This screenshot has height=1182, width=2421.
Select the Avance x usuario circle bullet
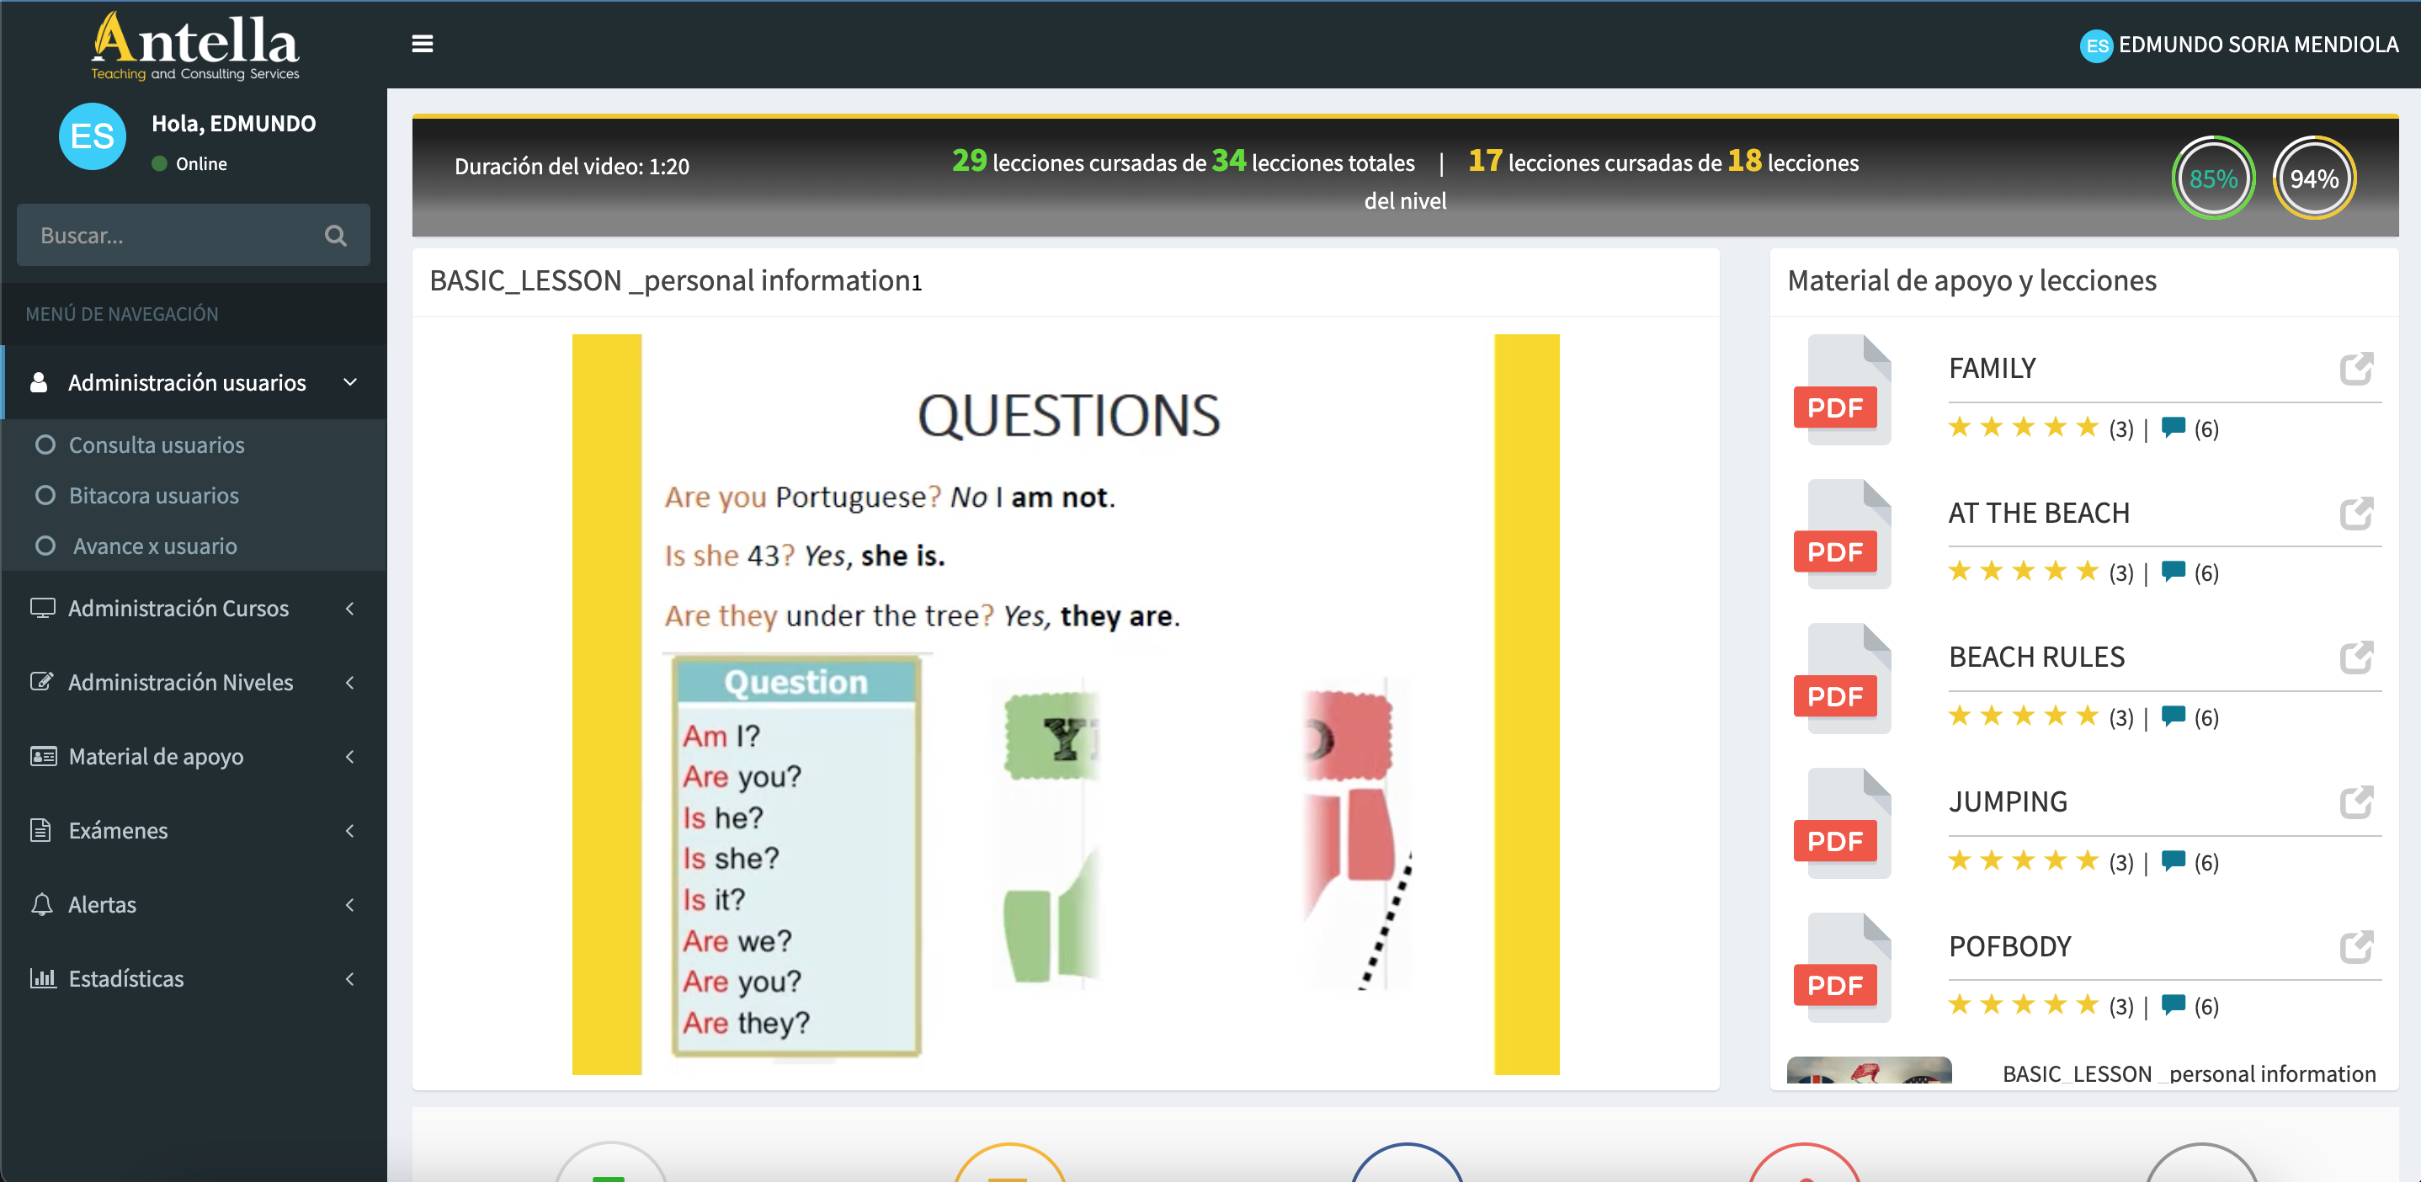pos(45,546)
